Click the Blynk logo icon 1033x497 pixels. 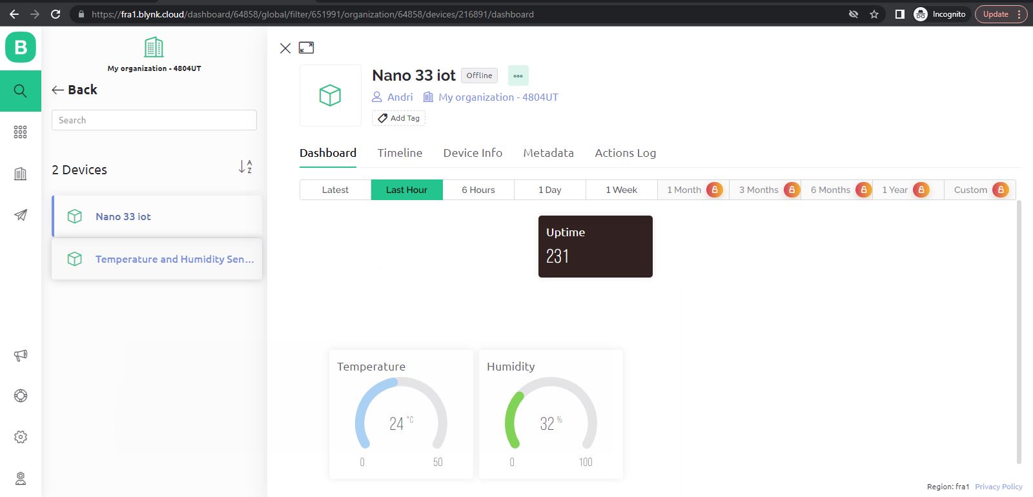(x=21, y=47)
